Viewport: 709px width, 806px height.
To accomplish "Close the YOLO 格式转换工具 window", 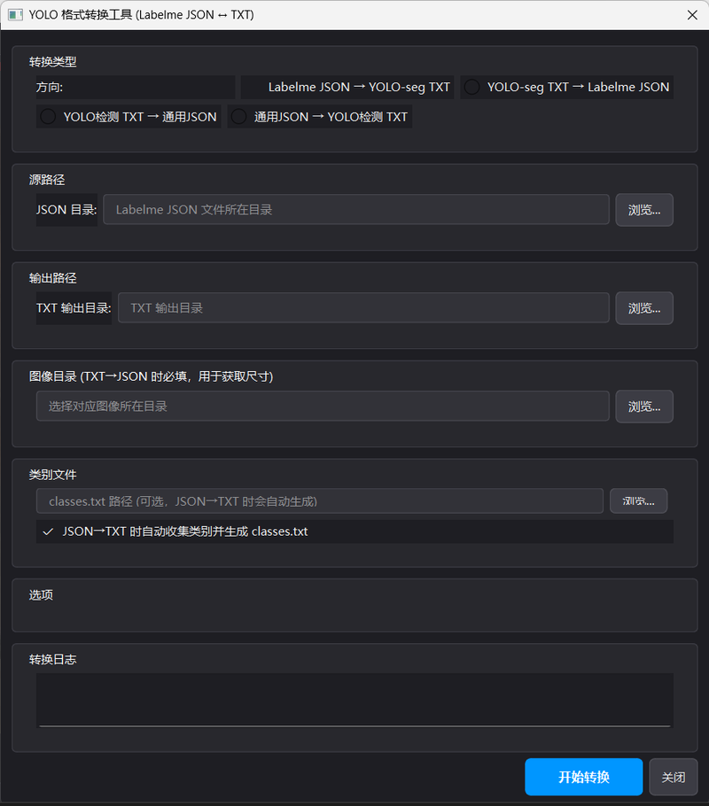I will [x=692, y=15].
